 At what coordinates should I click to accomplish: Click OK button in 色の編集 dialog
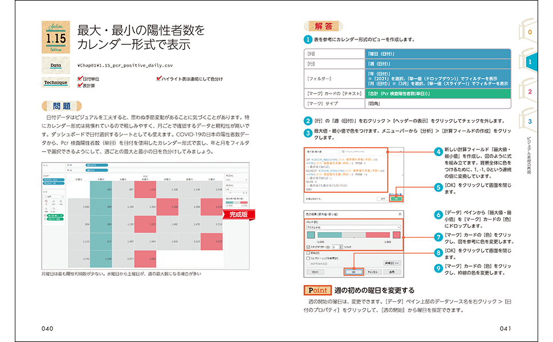pyautogui.click(x=353, y=272)
